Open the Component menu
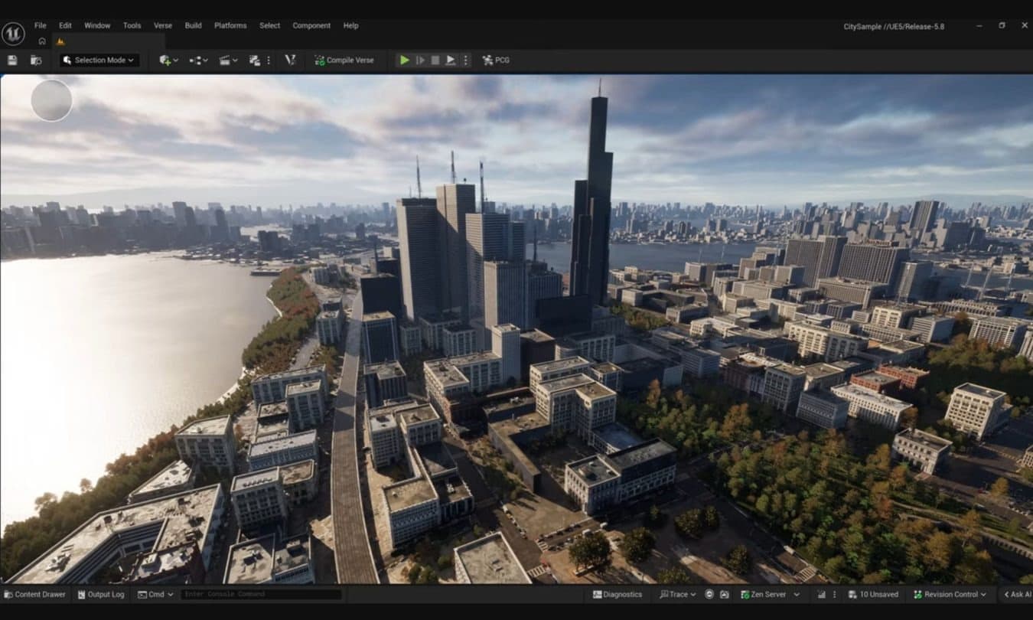The image size is (1033, 620). pyautogui.click(x=311, y=25)
